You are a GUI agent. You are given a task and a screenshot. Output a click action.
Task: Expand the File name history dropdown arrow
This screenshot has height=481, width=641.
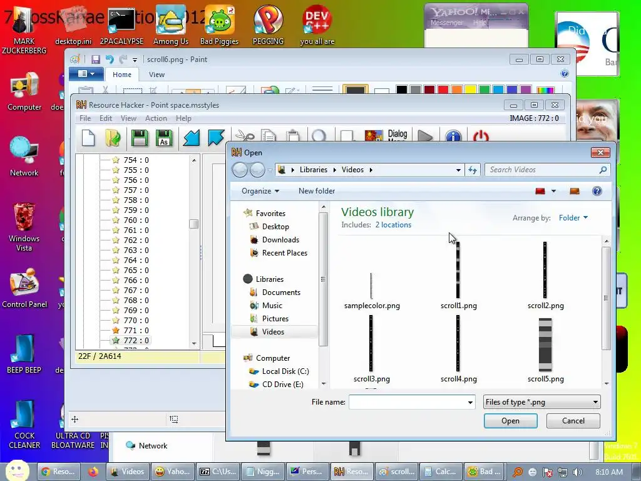point(470,403)
